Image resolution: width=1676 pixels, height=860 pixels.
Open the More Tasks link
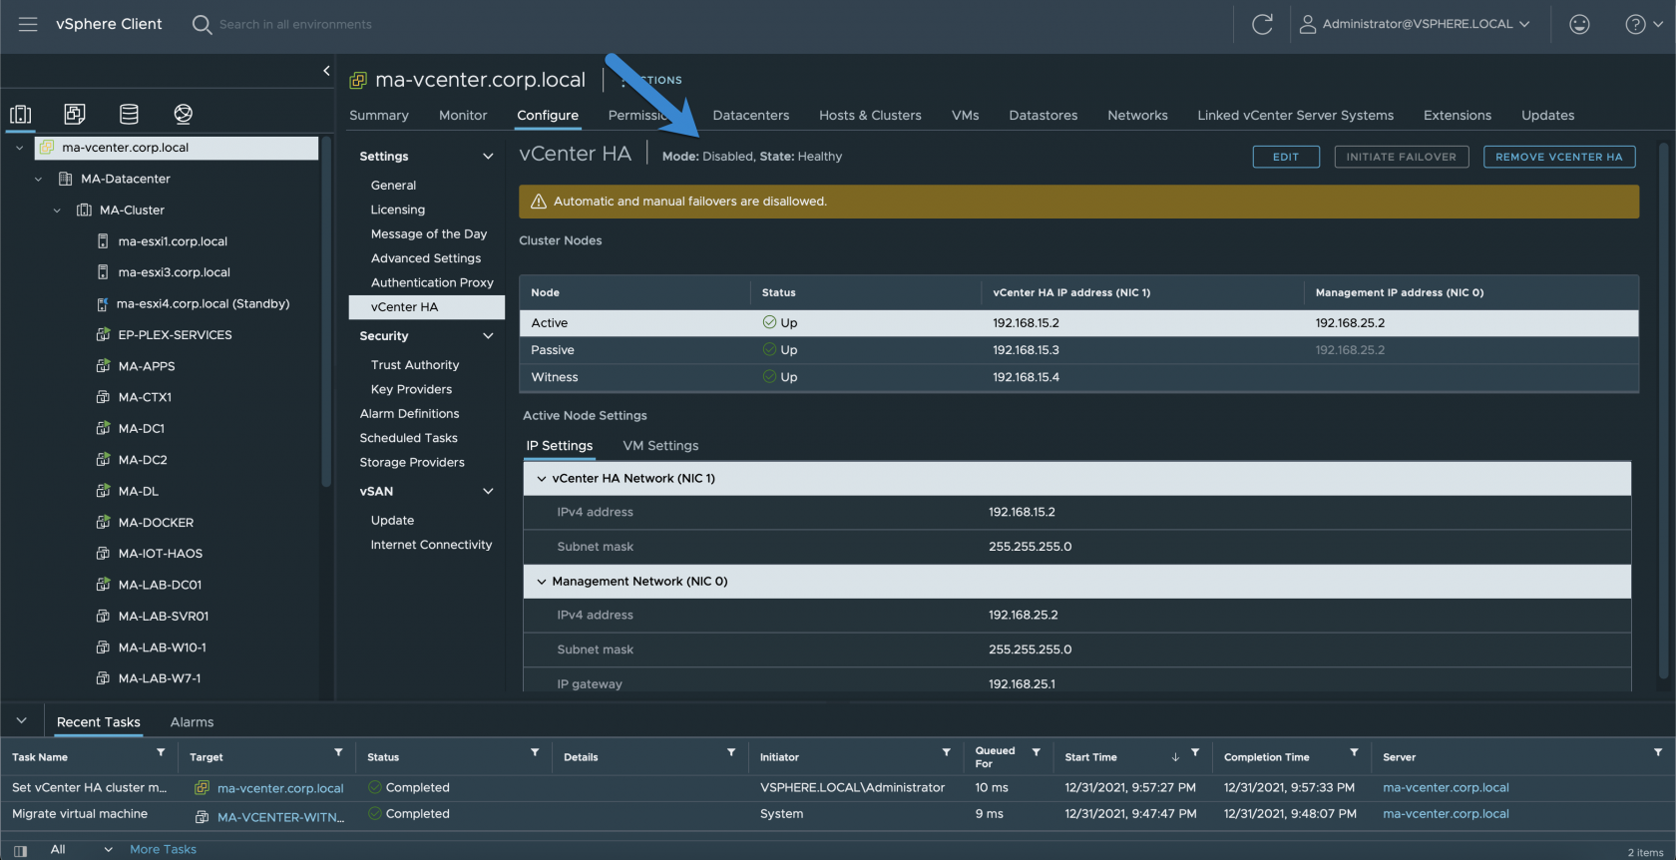coord(163,850)
